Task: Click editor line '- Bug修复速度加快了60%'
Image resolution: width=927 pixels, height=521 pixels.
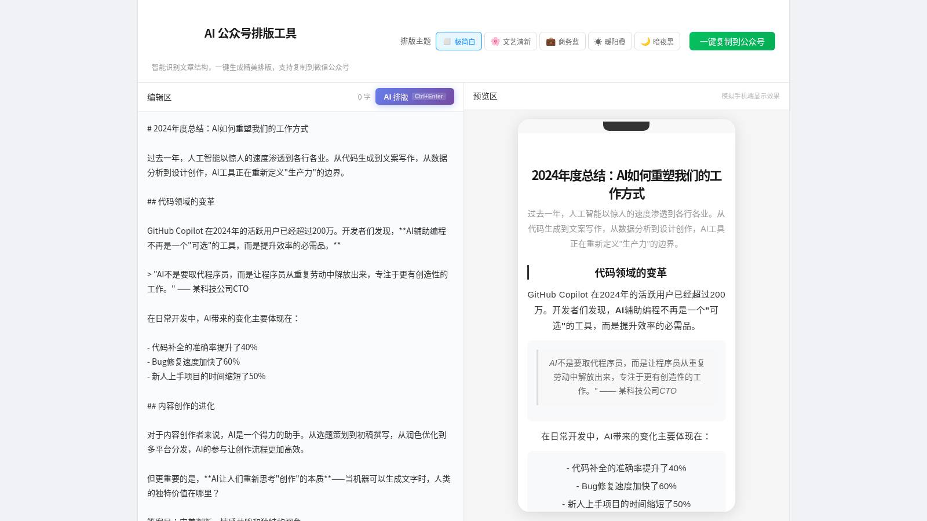Action: [x=194, y=362]
